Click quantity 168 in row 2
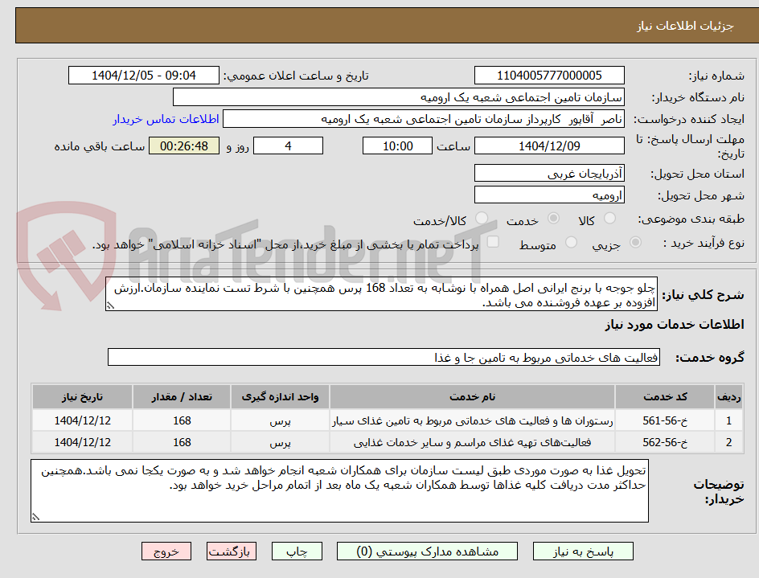Screen dimensions: 759x578 tap(182, 442)
